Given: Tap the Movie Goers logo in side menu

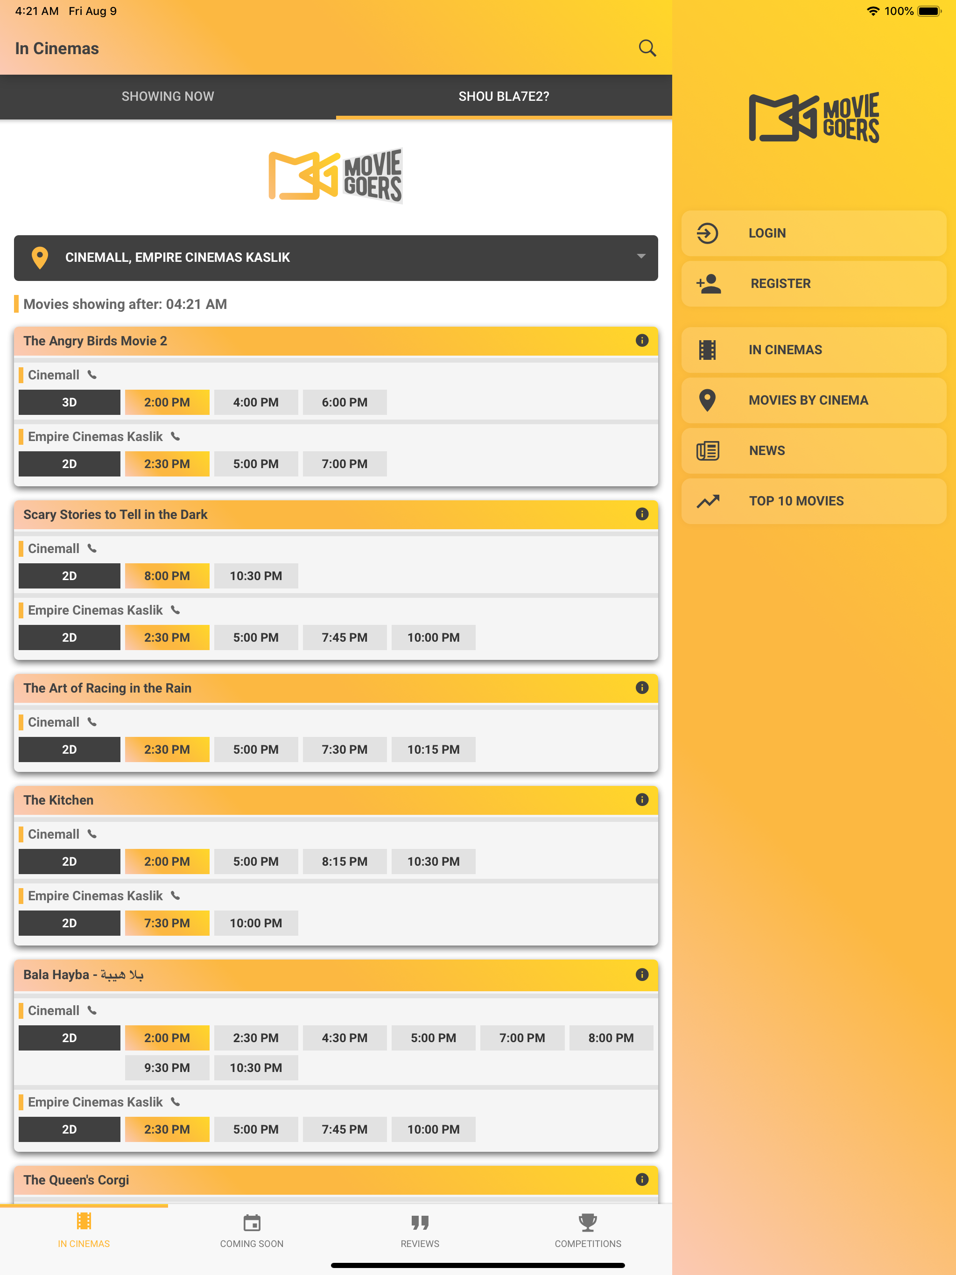Looking at the screenshot, I should coord(814,118).
